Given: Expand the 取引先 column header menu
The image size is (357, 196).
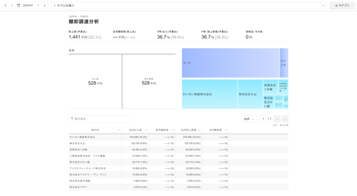Looking at the screenshot, I should coord(119,130).
